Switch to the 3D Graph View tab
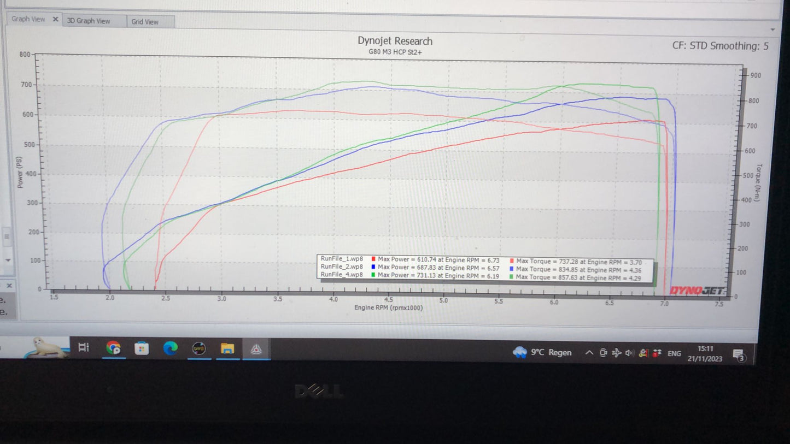Viewport: 790px width, 444px height. [90, 21]
